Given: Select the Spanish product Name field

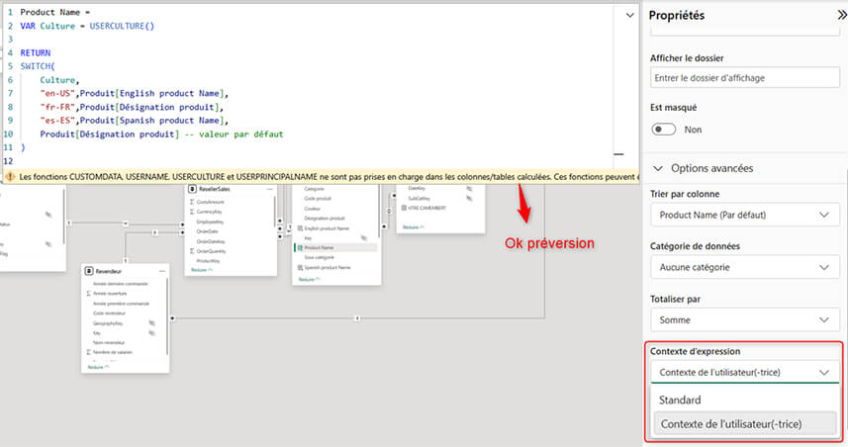Looking at the screenshot, I should (328, 268).
